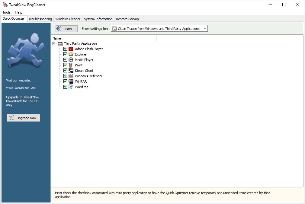Image resolution: width=305 pixels, height=204 pixels.
Task: Uncheck the WordPad checkbox
Action: pos(65,87)
